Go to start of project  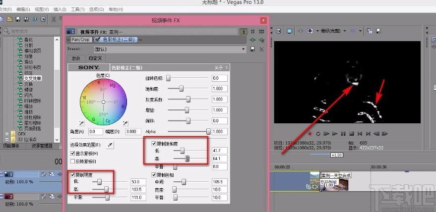(x=360, y=134)
